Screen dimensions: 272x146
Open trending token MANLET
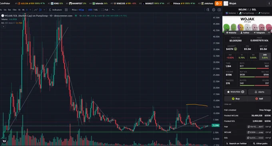tap(152, 3)
